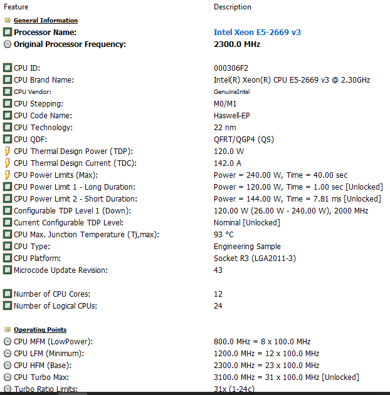
Task: Click the chip icon next to CPU Stepping
Action: click(8, 103)
